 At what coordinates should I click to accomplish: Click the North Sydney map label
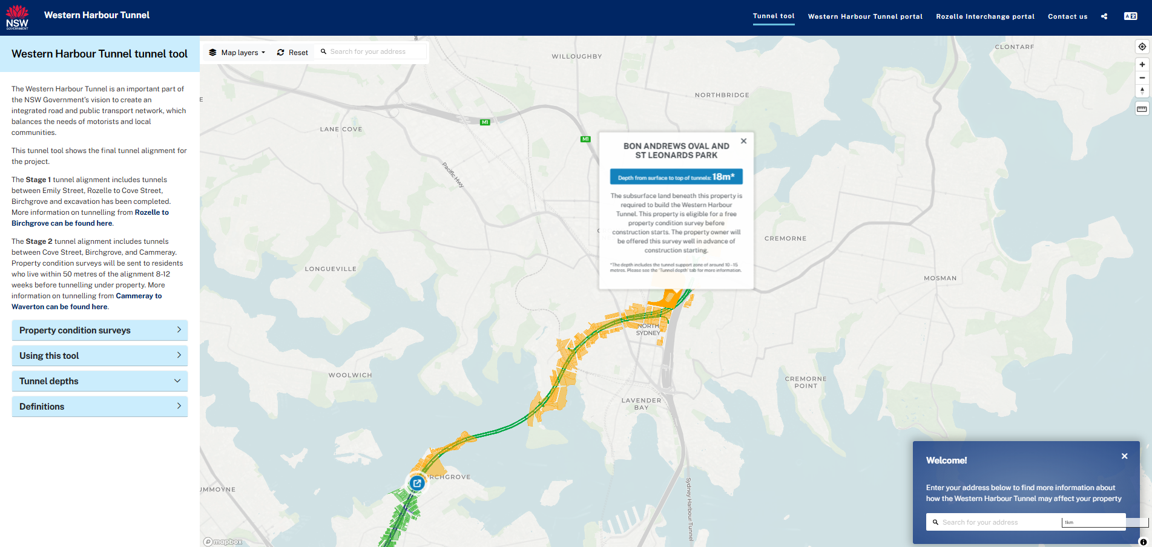coord(649,329)
